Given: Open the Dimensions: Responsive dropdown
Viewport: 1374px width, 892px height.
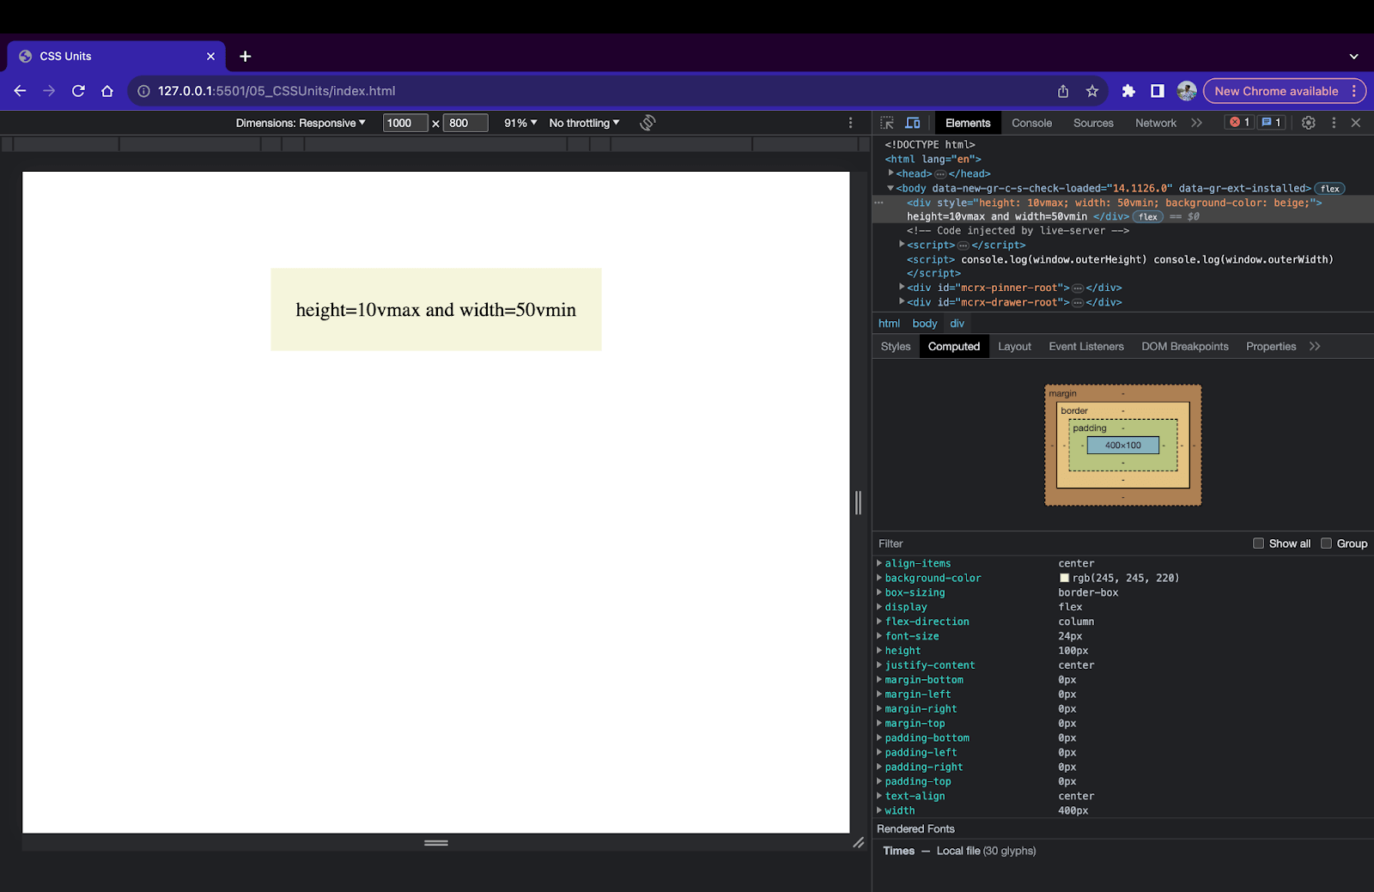Looking at the screenshot, I should coord(301,123).
